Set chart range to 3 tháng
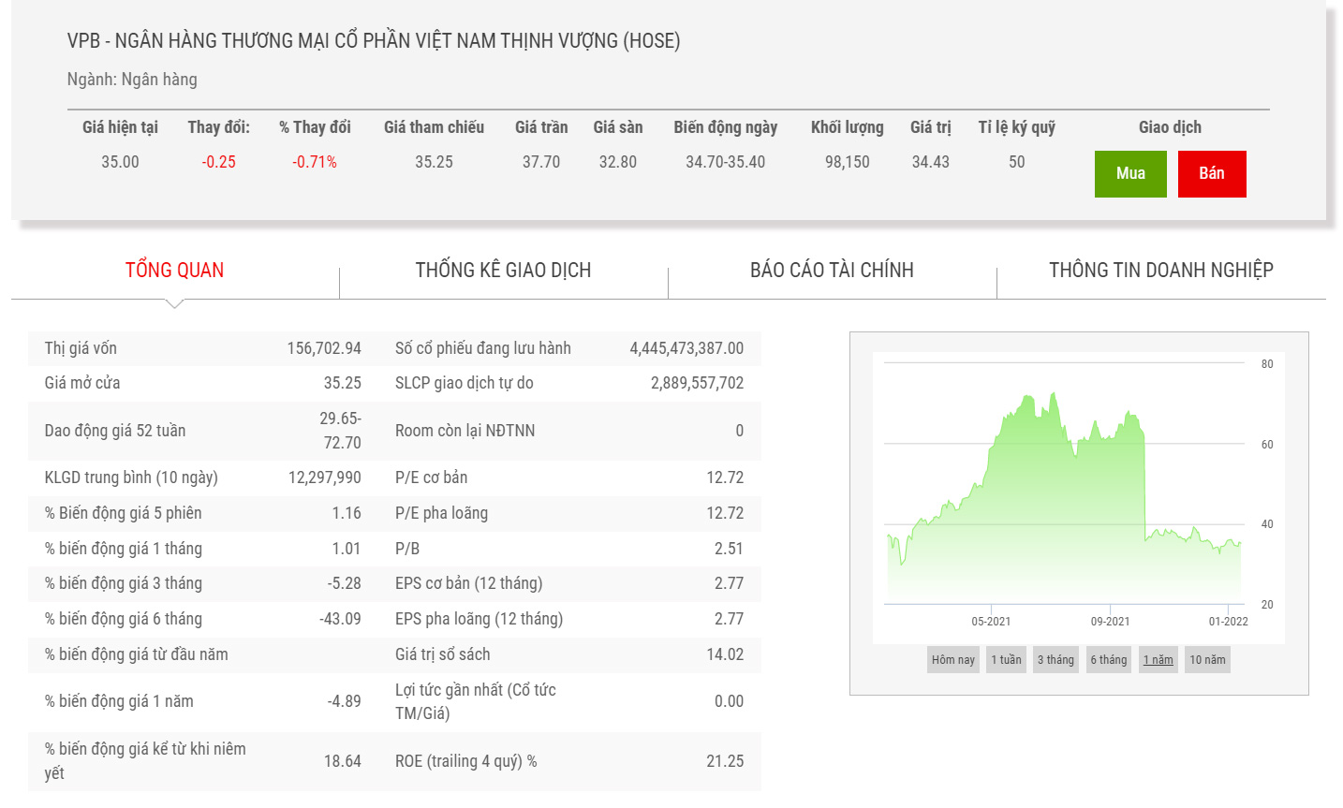The height and width of the screenshot is (808, 1343). 1055,660
